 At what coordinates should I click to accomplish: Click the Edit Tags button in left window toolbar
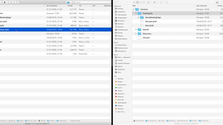[x=16, y=2]
